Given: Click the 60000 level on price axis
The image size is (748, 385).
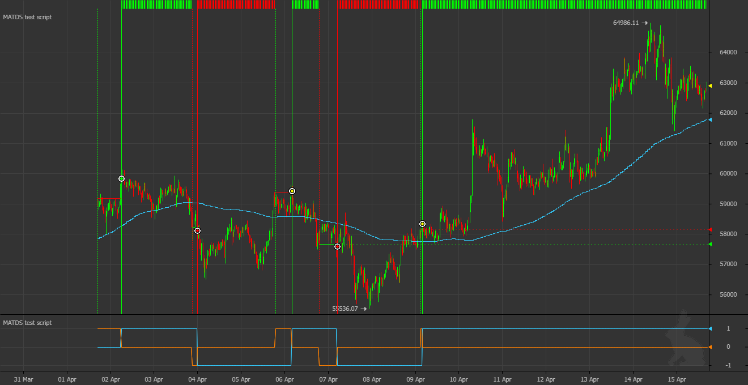Looking at the screenshot, I should pyautogui.click(x=727, y=174).
